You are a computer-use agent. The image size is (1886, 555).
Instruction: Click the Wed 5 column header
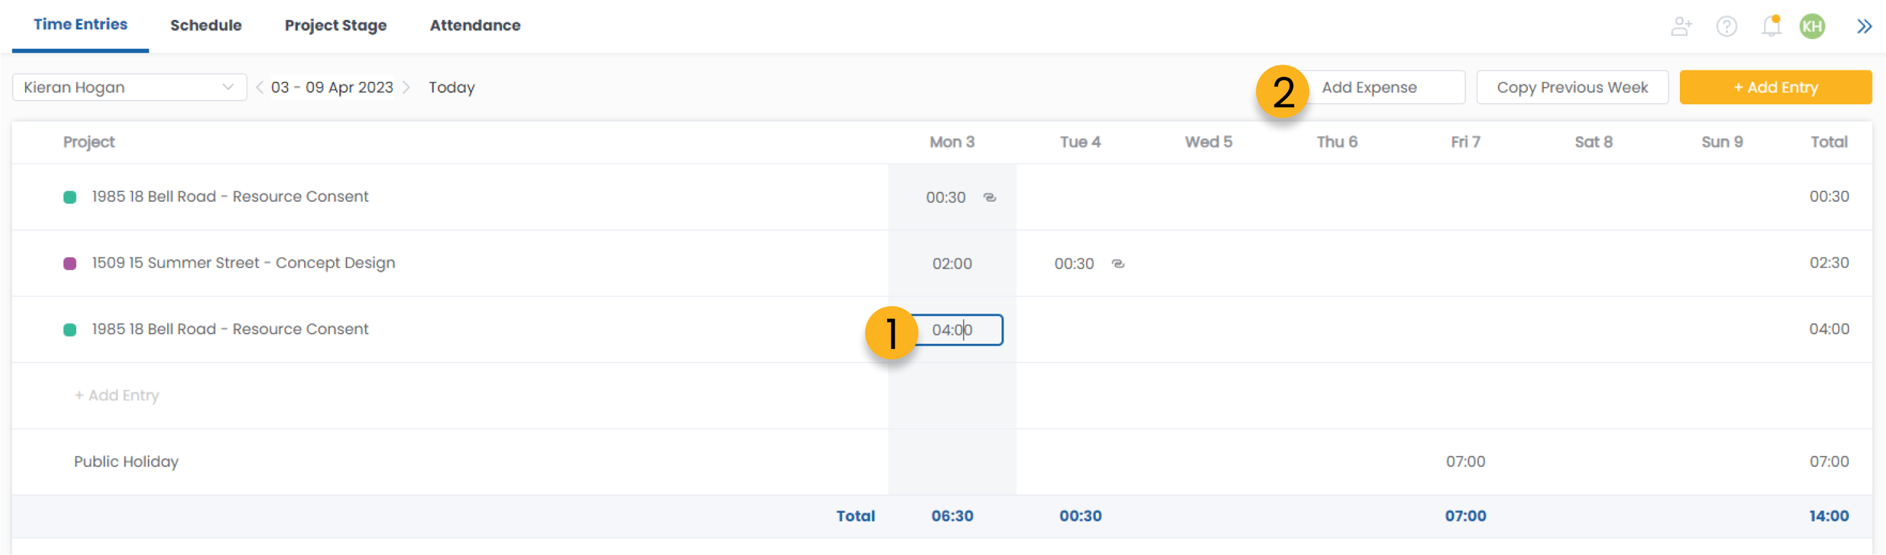(x=1208, y=142)
